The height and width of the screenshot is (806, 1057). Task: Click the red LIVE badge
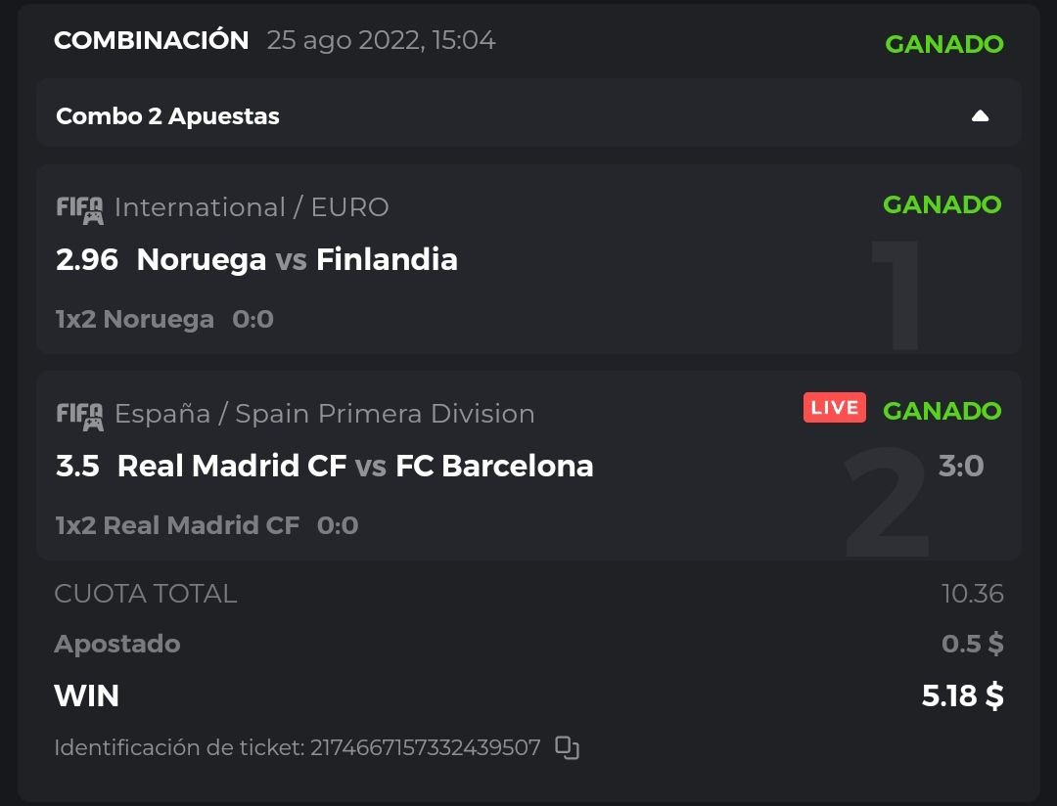(x=835, y=408)
